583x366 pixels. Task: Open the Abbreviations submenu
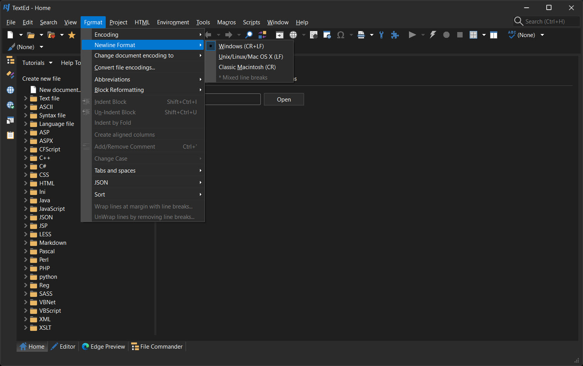[x=143, y=80]
